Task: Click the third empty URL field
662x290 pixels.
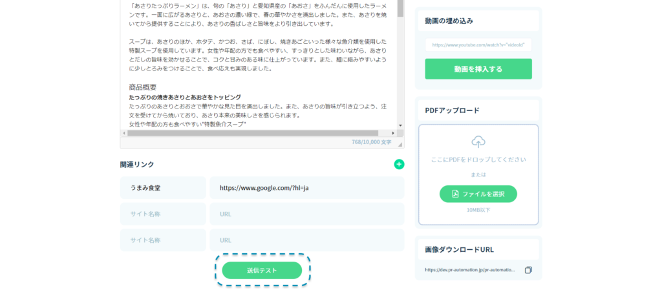Action: pos(306,240)
